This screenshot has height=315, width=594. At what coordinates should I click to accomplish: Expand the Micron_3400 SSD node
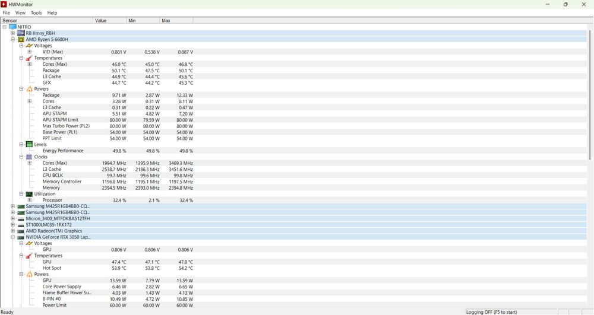pos(13,218)
